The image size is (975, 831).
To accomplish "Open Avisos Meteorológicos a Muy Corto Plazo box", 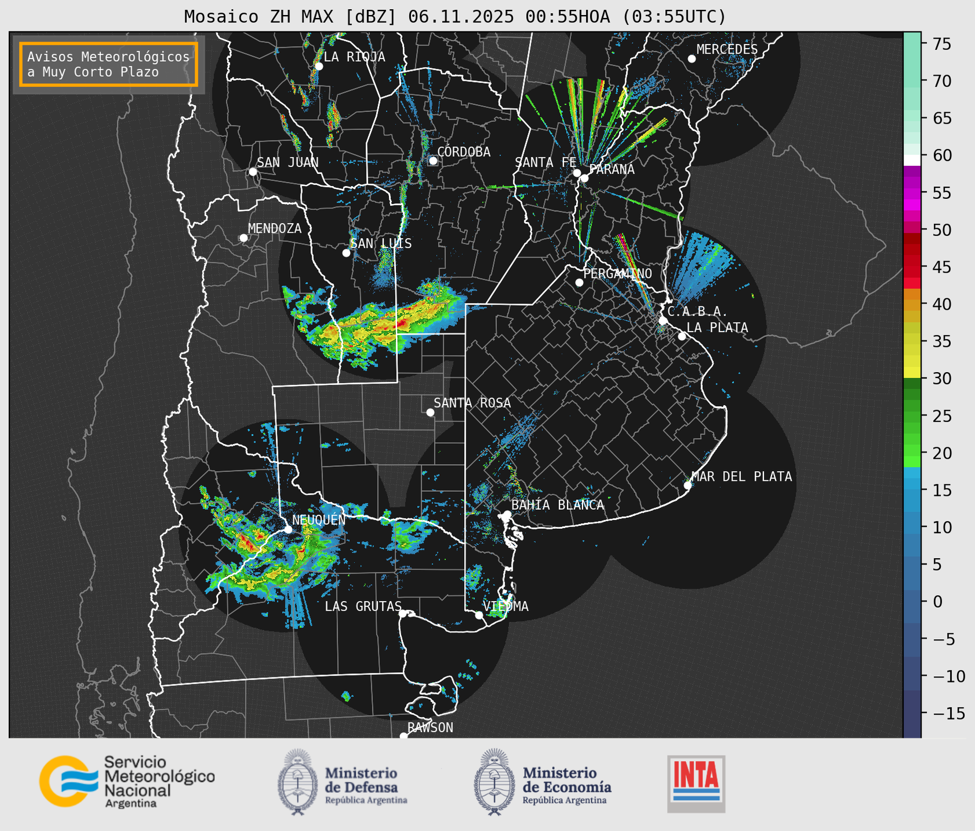I will tap(109, 64).
